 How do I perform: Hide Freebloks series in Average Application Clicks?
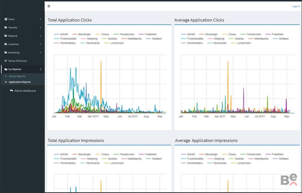(275, 34)
